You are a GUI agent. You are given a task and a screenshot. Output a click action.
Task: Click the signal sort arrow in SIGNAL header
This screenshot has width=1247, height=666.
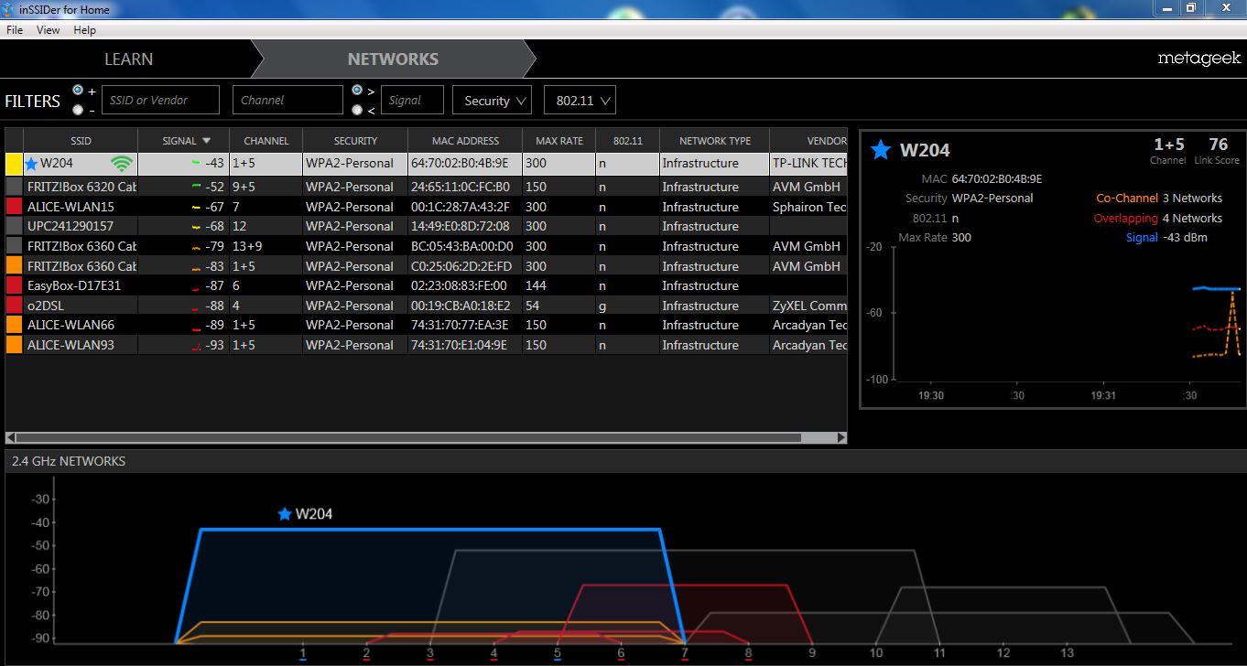(206, 141)
